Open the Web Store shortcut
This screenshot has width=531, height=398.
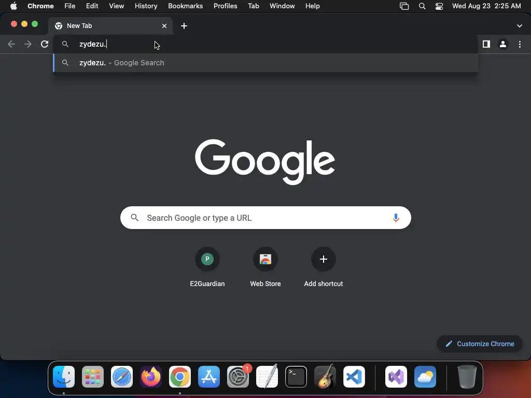(x=265, y=267)
